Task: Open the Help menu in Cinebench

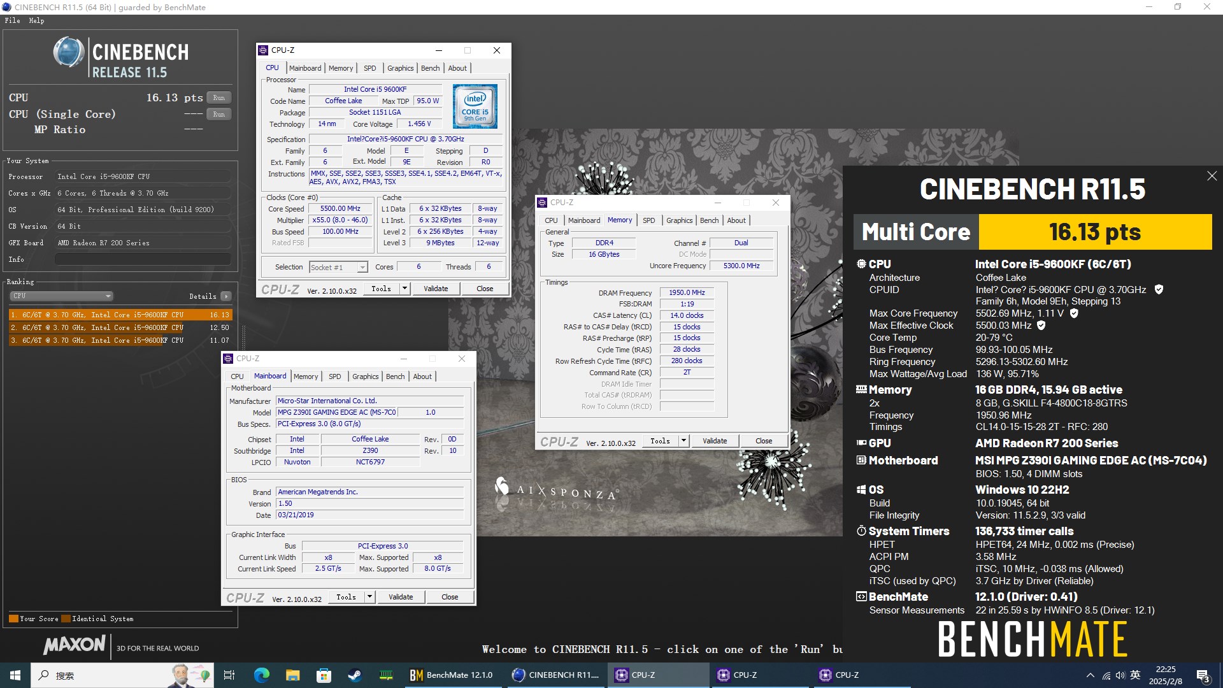Action: (x=36, y=20)
